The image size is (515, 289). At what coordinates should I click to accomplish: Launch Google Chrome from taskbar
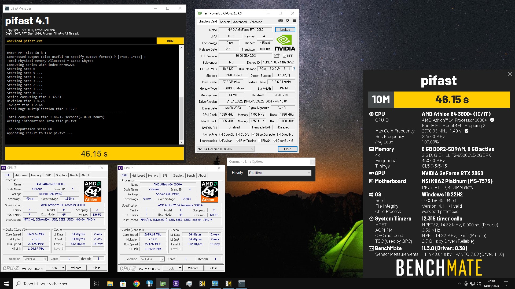click(x=136, y=284)
